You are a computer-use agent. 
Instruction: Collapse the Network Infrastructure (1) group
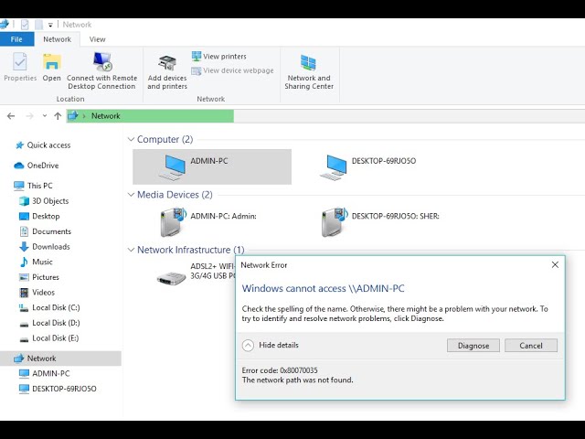click(131, 250)
